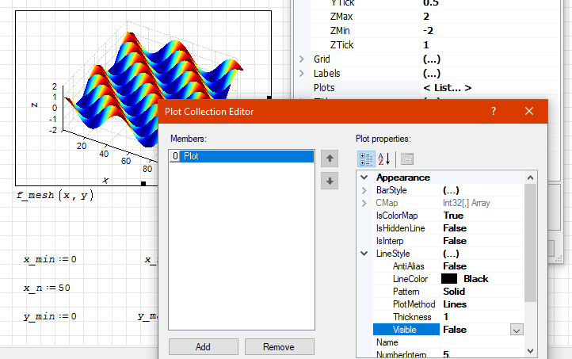Edit the Thickness value 1
Image resolution: width=572 pixels, height=359 pixels.
pyautogui.click(x=446, y=317)
